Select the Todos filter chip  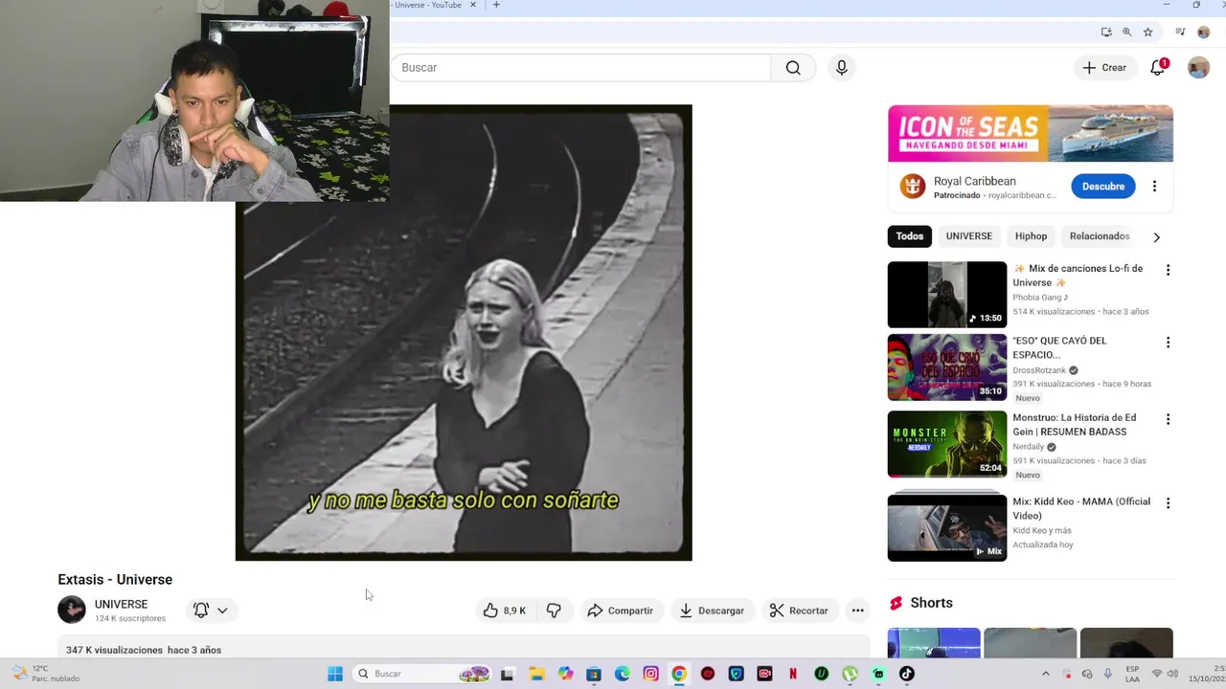pyautogui.click(x=909, y=236)
